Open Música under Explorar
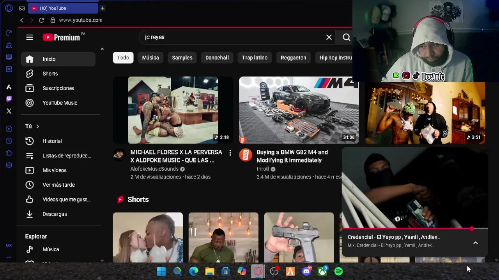The image size is (499, 280). coord(58,249)
